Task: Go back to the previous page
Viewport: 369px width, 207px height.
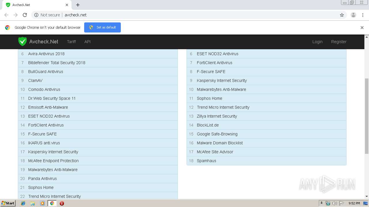Action: click(x=6, y=15)
